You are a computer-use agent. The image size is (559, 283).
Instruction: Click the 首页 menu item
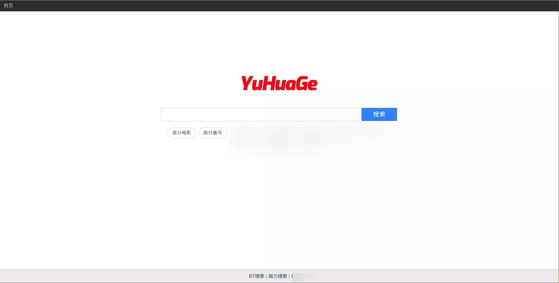click(8, 6)
